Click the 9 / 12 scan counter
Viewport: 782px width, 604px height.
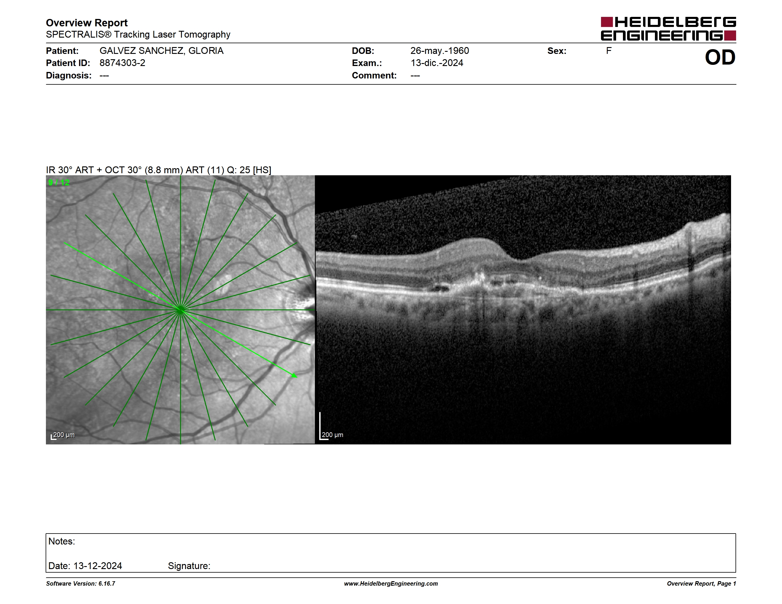(x=59, y=182)
